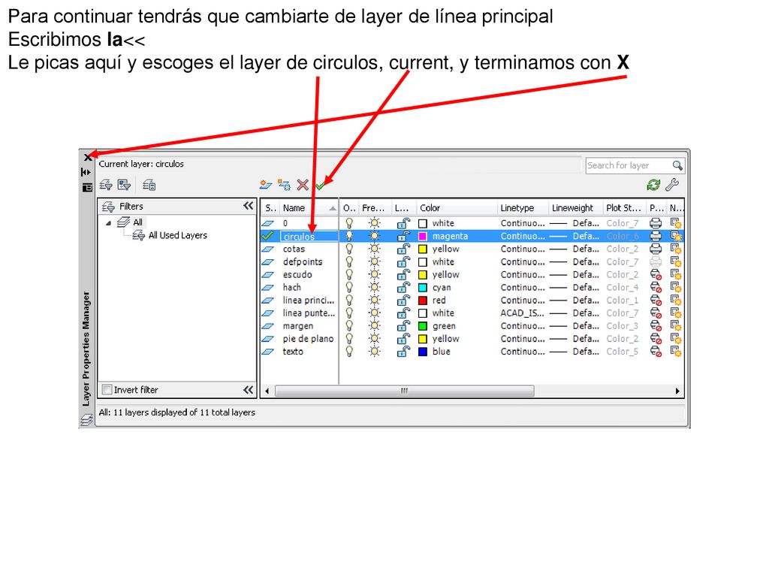Open Linetype cell for texto layer
Viewport: 769px width, 577px height.
[x=523, y=352]
